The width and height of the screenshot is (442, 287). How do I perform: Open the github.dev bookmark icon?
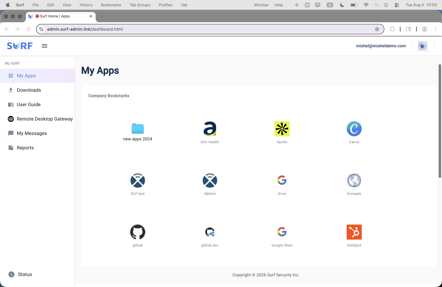pyautogui.click(x=210, y=232)
